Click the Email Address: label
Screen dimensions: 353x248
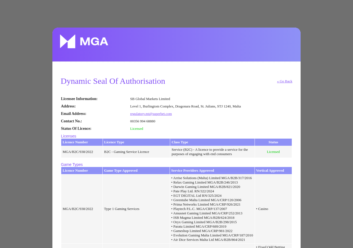coord(74,114)
